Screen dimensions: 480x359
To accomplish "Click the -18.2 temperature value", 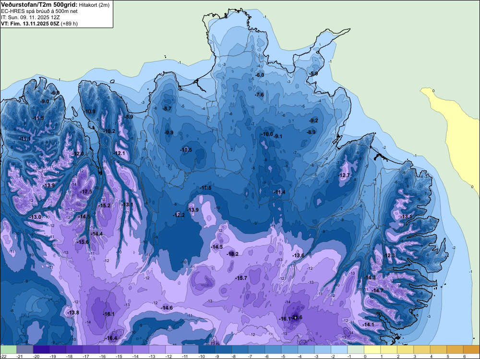I will tap(232, 254).
